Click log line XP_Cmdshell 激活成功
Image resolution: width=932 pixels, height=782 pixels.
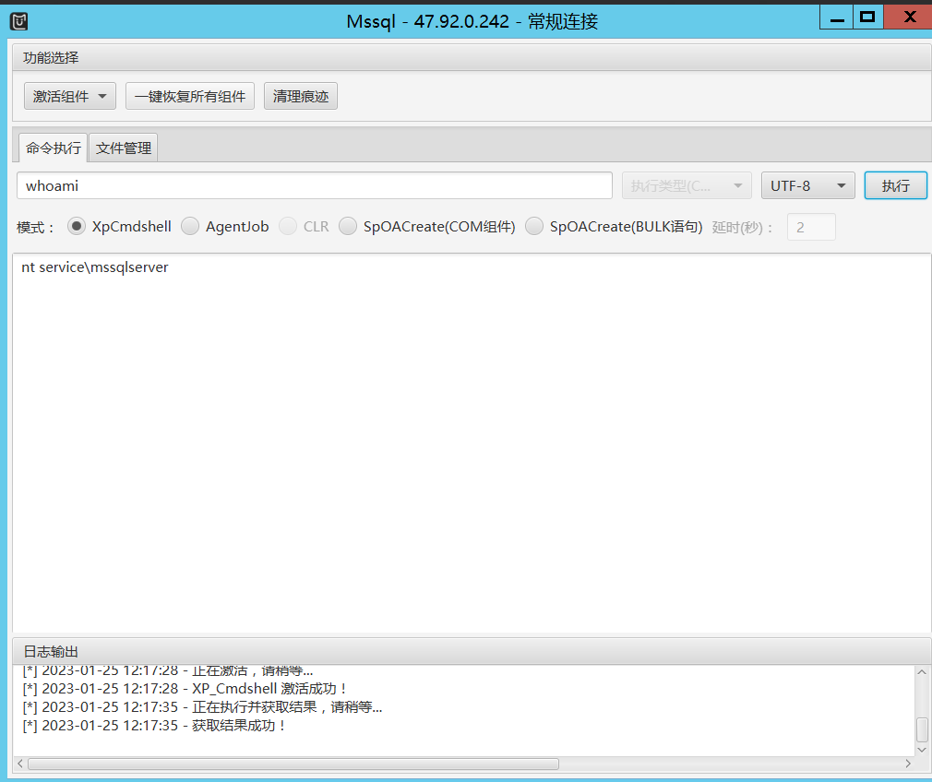(185, 689)
